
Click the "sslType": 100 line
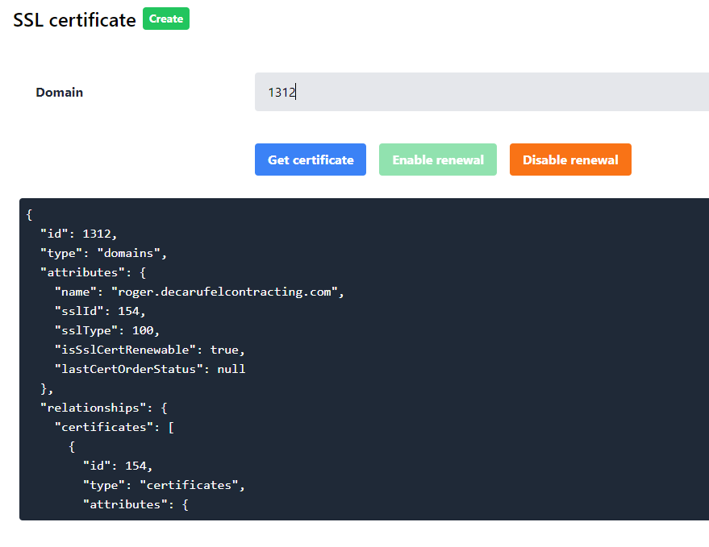(x=106, y=330)
